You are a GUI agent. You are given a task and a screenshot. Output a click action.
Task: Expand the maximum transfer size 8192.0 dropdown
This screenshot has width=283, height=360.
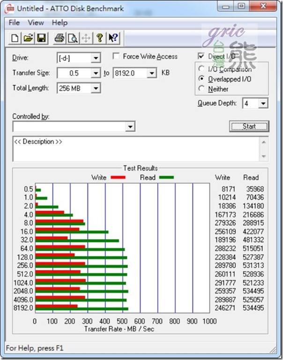pyautogui.click(x=152, y=73)
